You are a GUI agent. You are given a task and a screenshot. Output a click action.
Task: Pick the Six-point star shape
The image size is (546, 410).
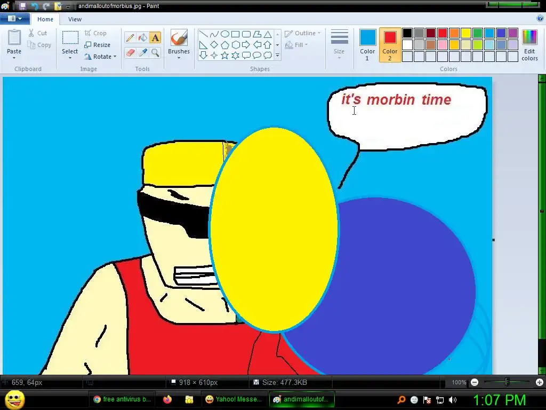235,55
